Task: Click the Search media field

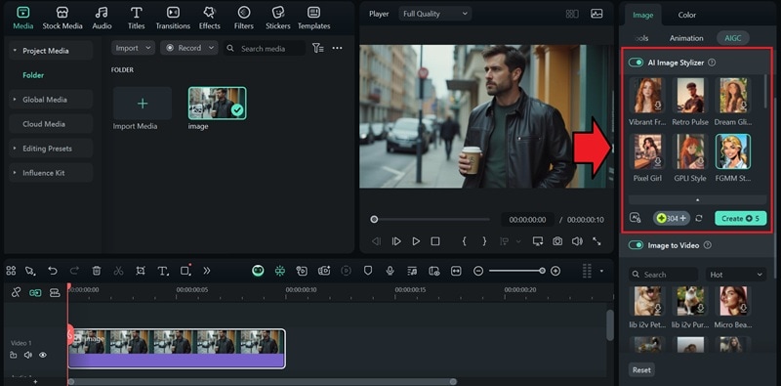Action: [x=264, y=49]
